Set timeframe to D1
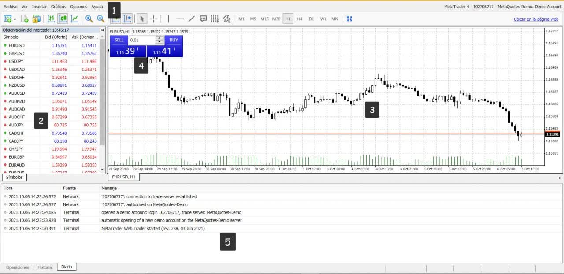This screenshot has width=564, height=274. [311, 19]
